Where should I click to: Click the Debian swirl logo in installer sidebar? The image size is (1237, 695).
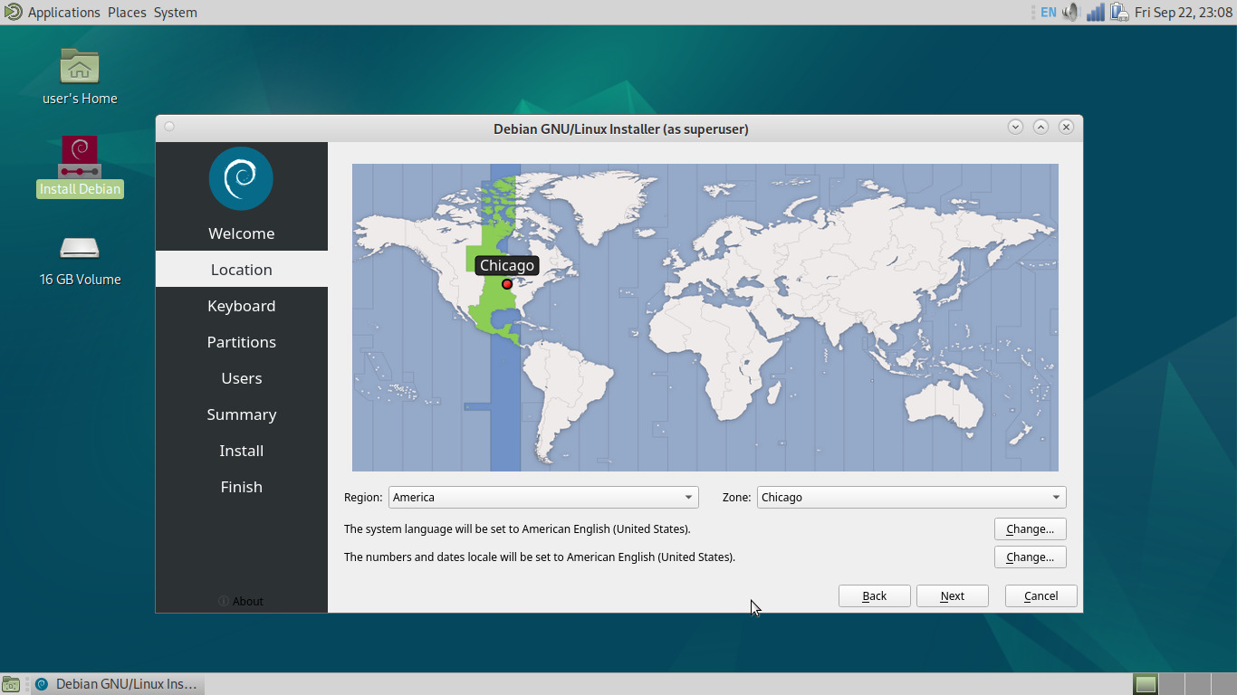tap(241, 178)
